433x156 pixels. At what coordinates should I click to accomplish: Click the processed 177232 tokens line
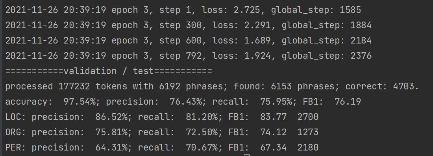212,86
